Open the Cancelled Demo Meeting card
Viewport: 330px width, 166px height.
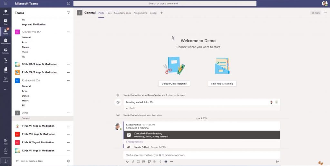tap(202, 135)
